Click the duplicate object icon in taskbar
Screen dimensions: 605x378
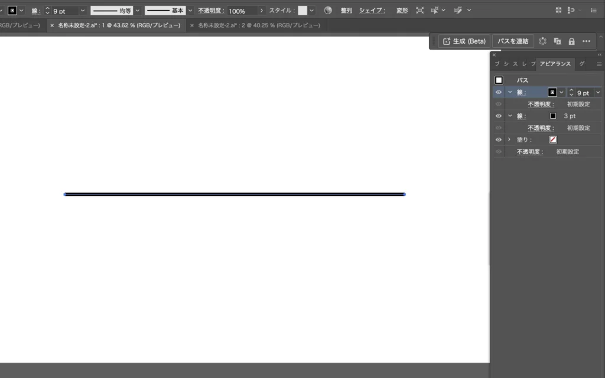(557, 41)
